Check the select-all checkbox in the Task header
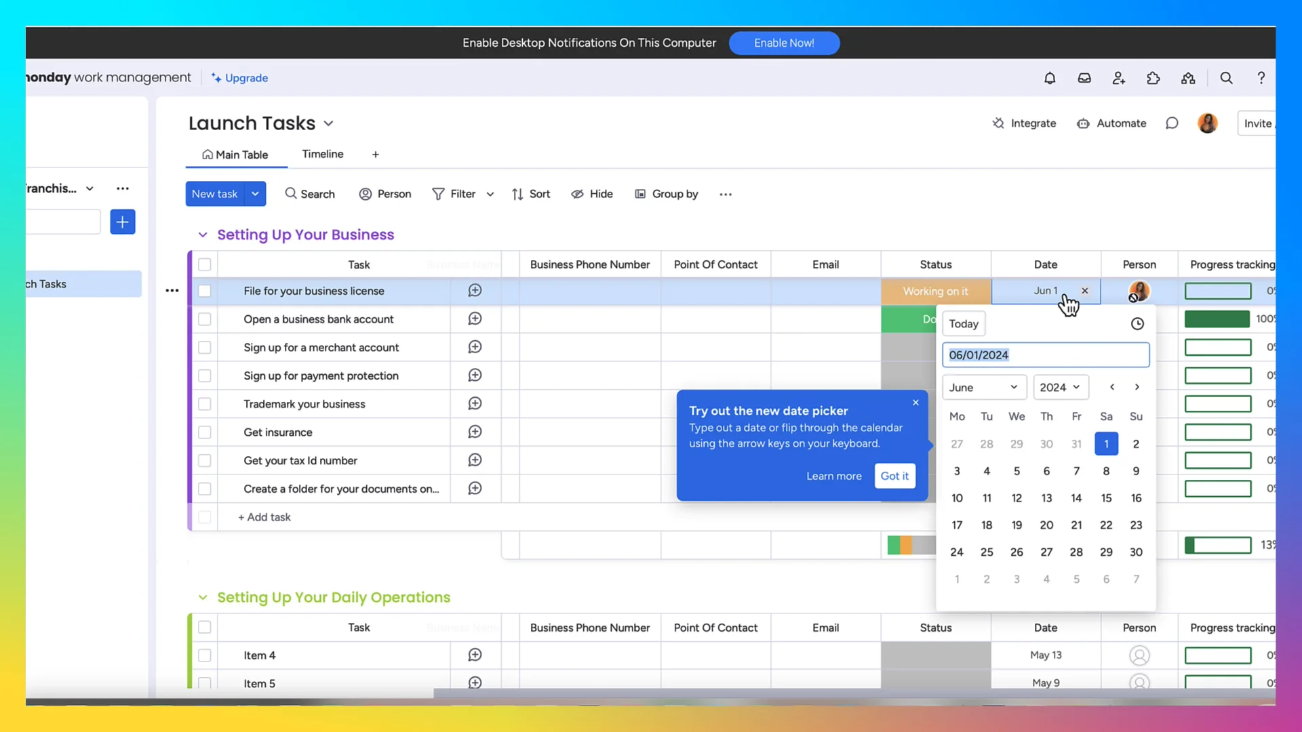 click(x=204, y=264)
